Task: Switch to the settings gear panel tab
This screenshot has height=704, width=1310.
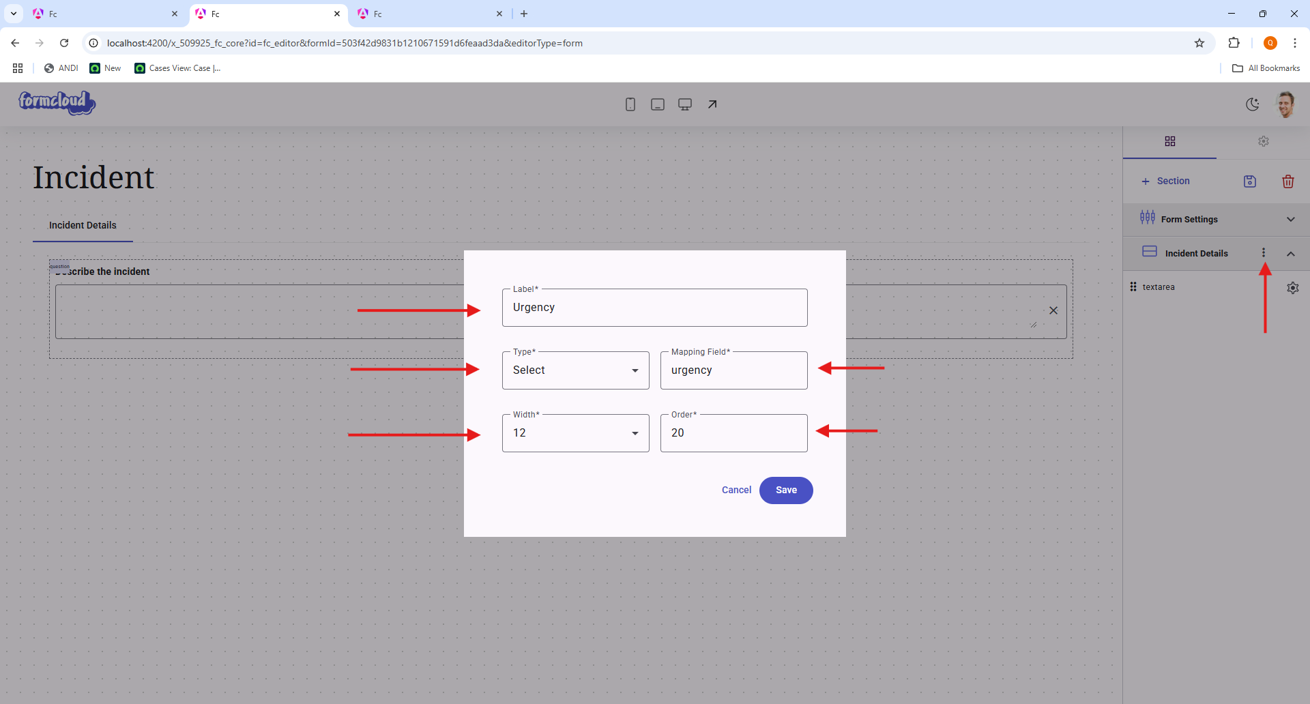Action: pos(1264,141)
